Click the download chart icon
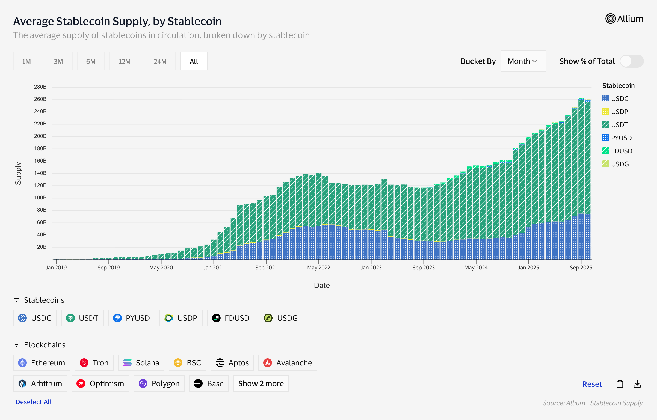The image size is (657, 420). (637, 384)
